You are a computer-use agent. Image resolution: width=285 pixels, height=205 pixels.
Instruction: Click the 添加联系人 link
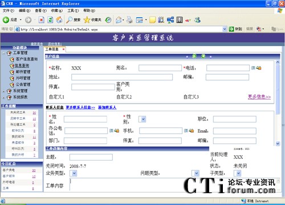tap(107, 108)
